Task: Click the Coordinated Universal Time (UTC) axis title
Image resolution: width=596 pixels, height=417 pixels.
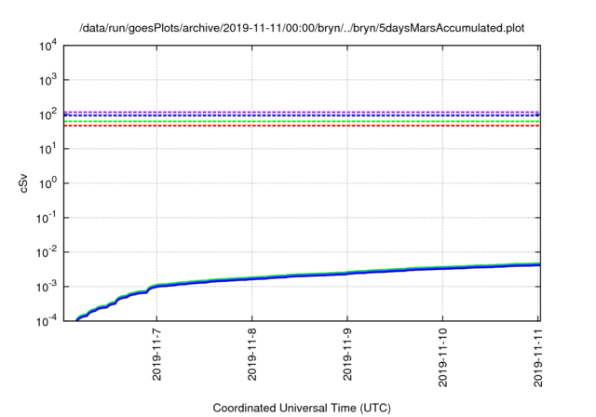Action: [302, 409]
